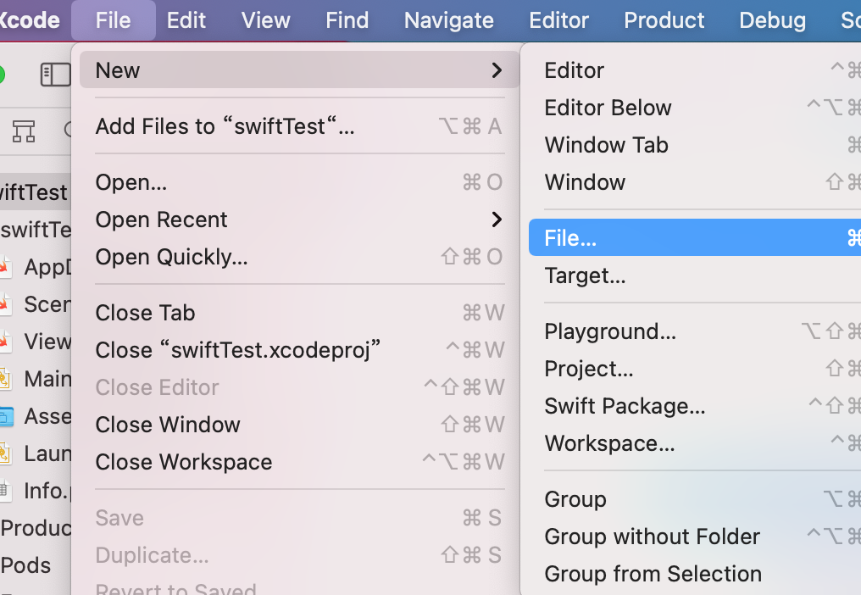Expand the New submenu item
861x595 pixels.
coord(299,70)
